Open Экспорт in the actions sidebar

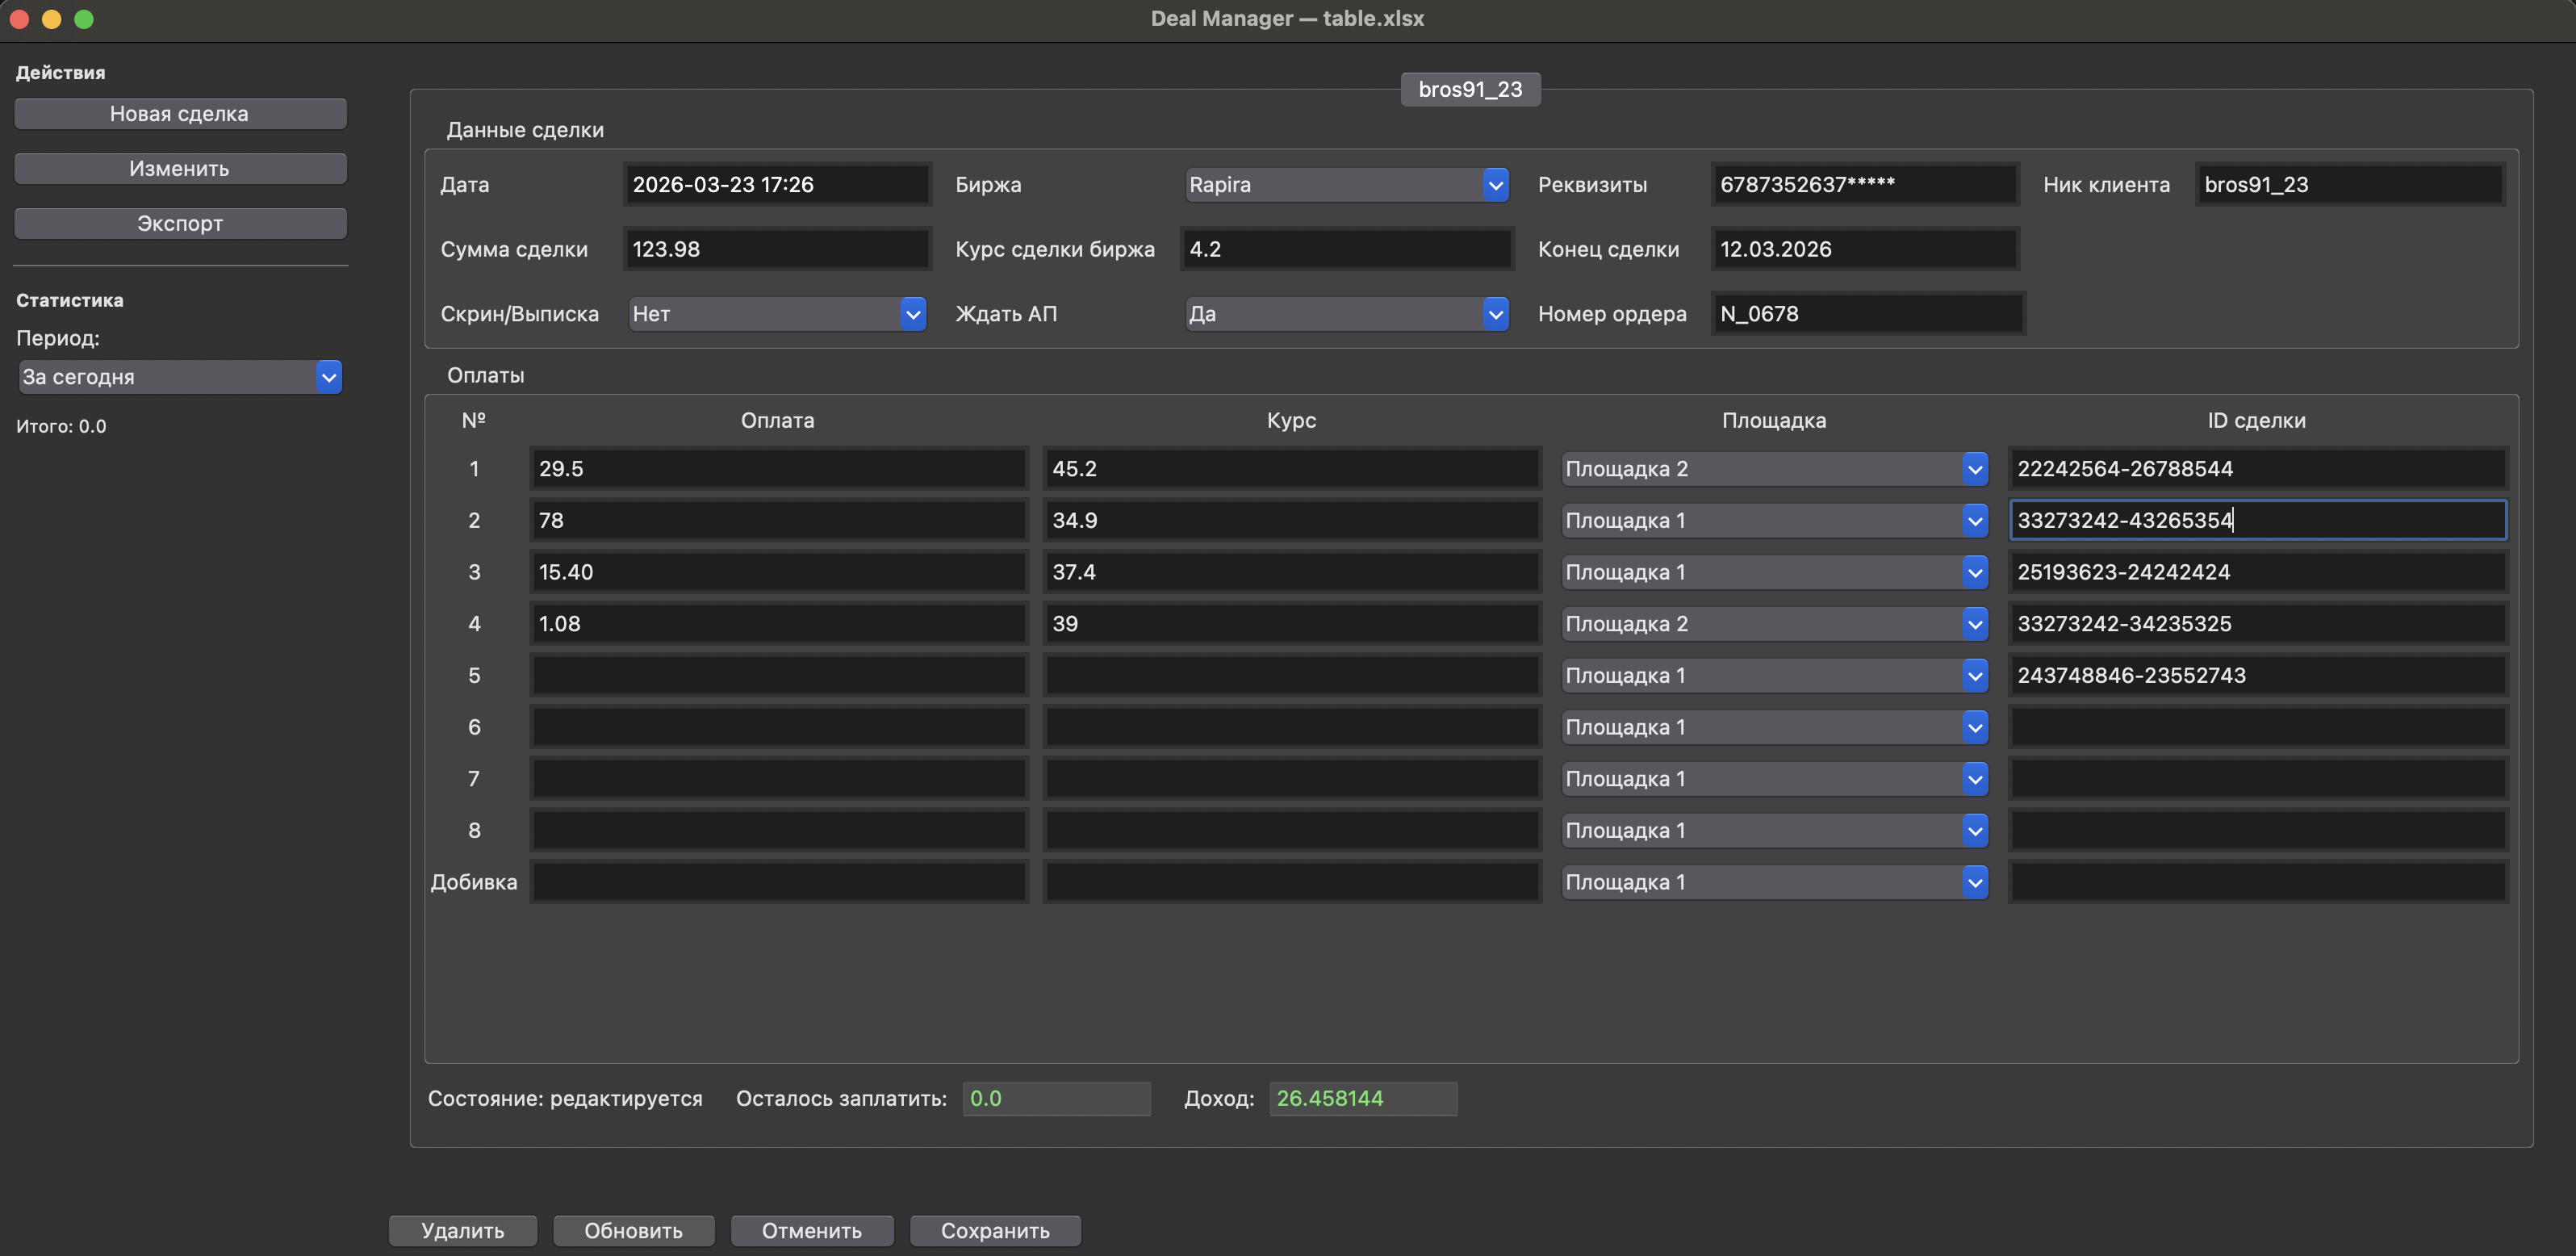(x=180, y=223)
